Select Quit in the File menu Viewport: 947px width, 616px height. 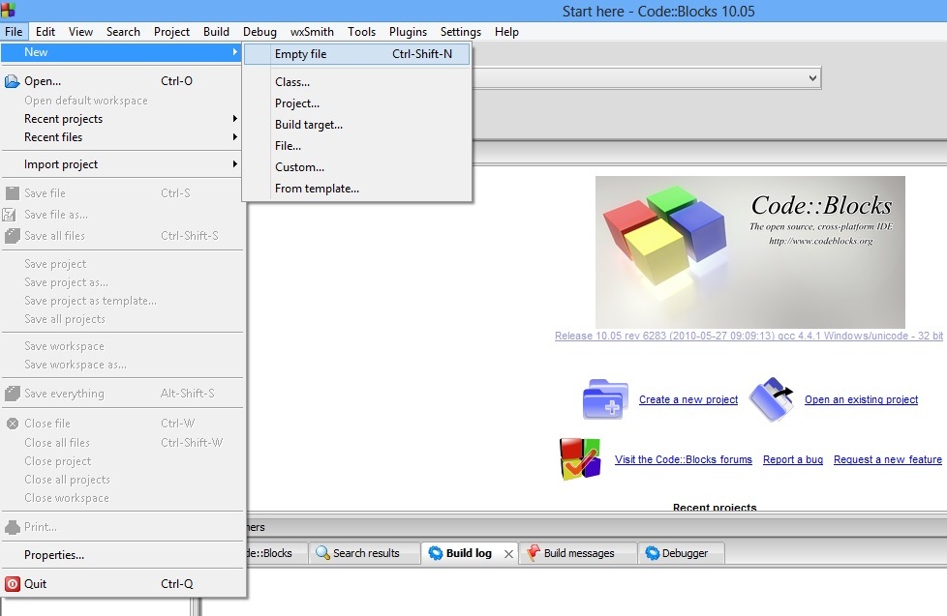point(122,583)
